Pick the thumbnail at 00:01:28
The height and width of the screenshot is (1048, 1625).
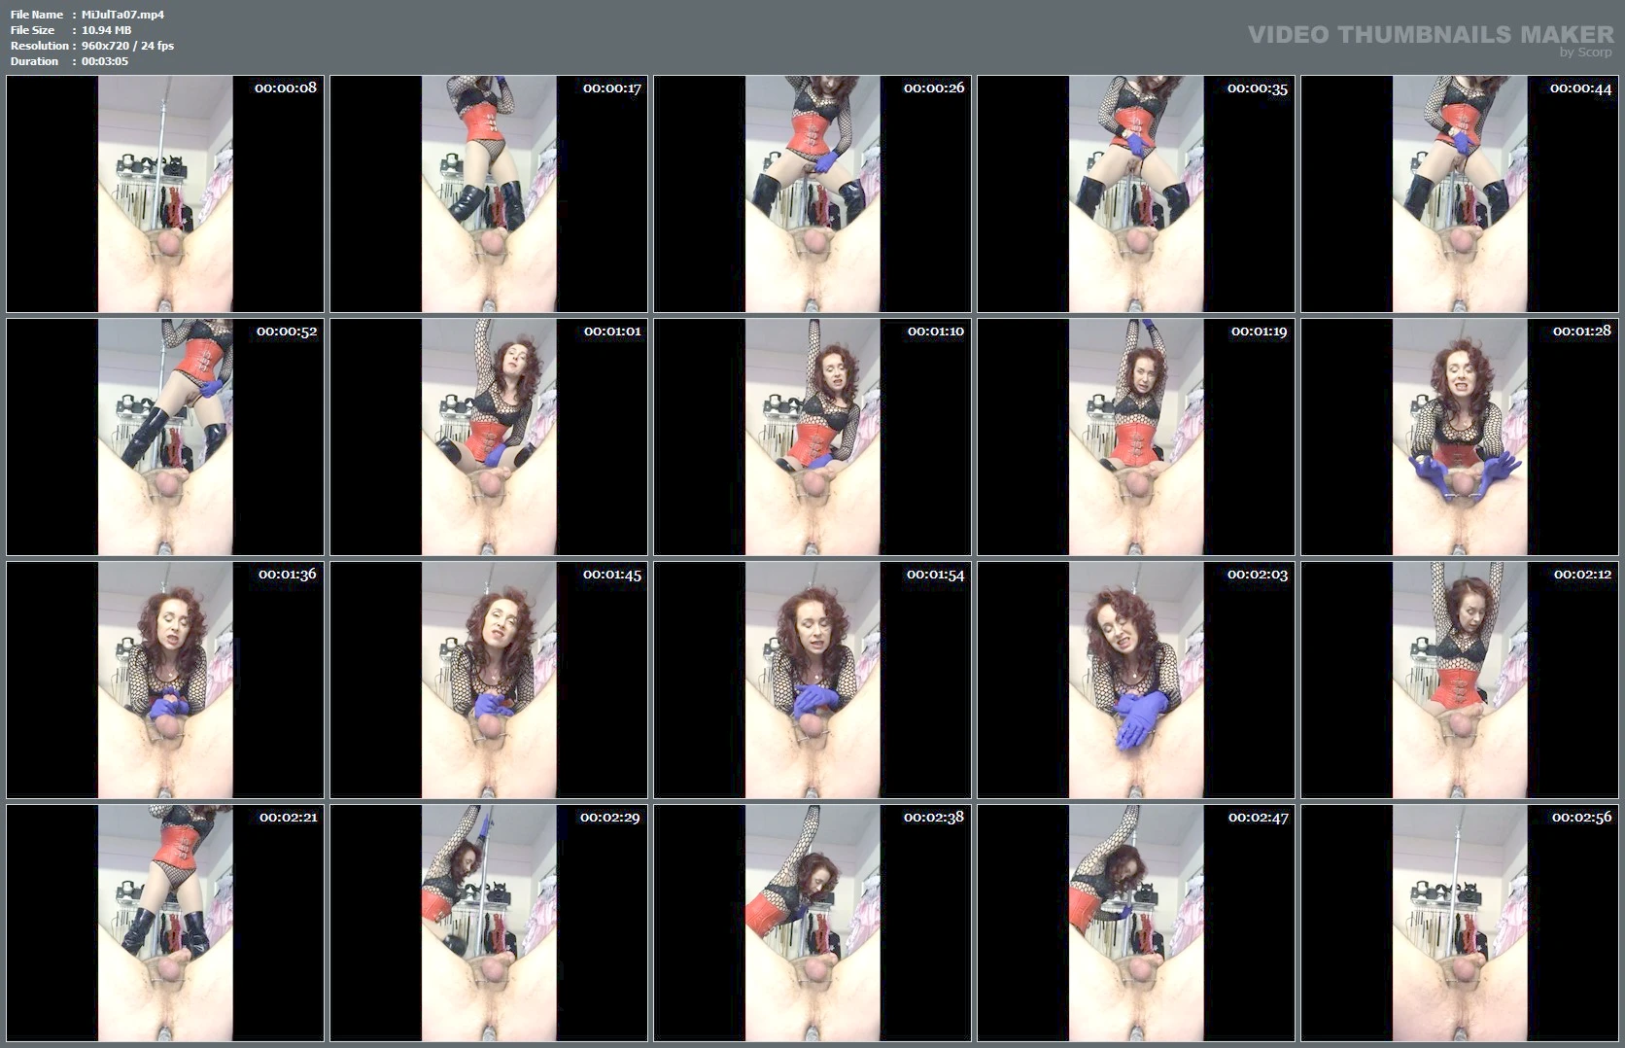tap(1460, 437)
